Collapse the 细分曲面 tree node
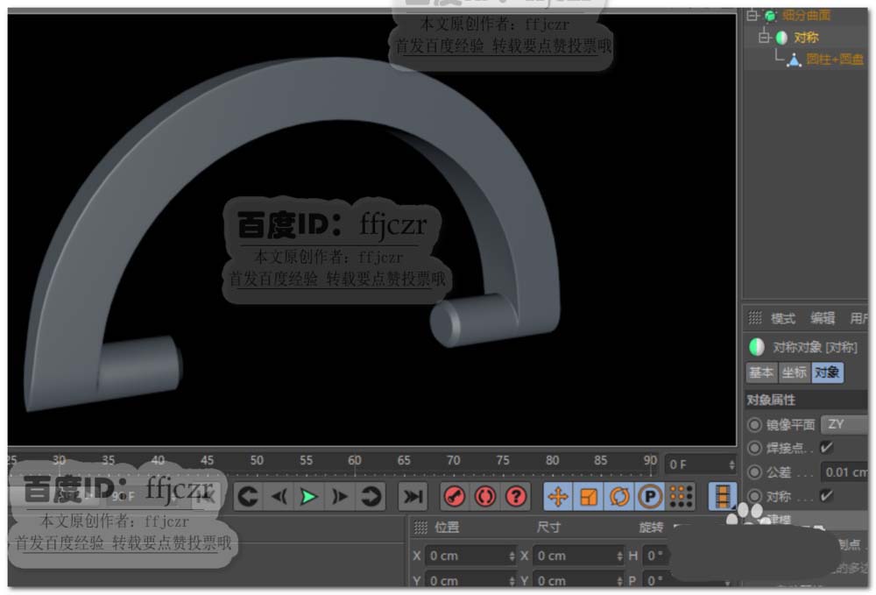 click(752, 15)
